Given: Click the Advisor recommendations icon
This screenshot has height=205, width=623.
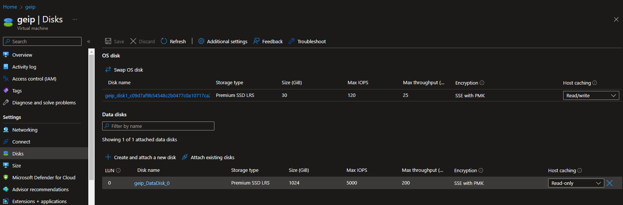Looking at the screenshot, I should 6,189.
